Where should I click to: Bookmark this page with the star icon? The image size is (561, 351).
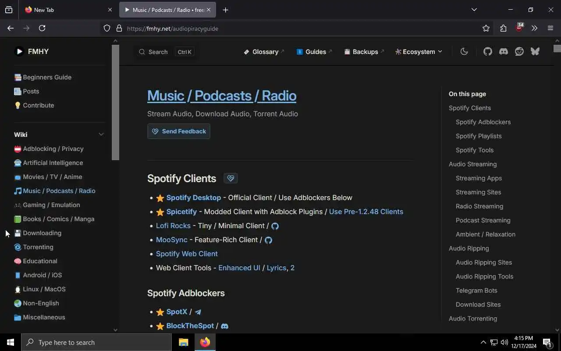coord(486,28)
